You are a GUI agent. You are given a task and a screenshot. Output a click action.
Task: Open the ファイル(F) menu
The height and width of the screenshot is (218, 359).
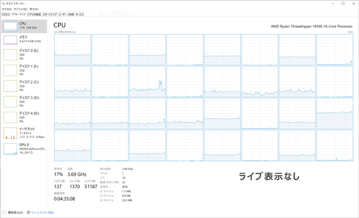[x=6, y=9]
